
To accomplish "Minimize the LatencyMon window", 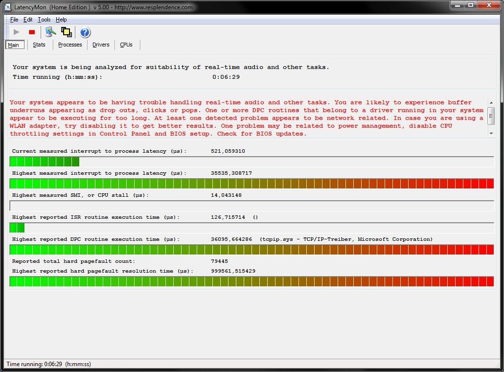I will click(458, 5).
